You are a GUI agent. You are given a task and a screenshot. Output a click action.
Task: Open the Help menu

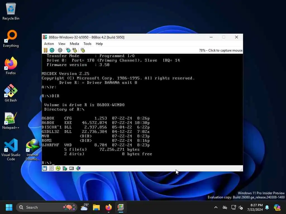[x=99, y=44]
